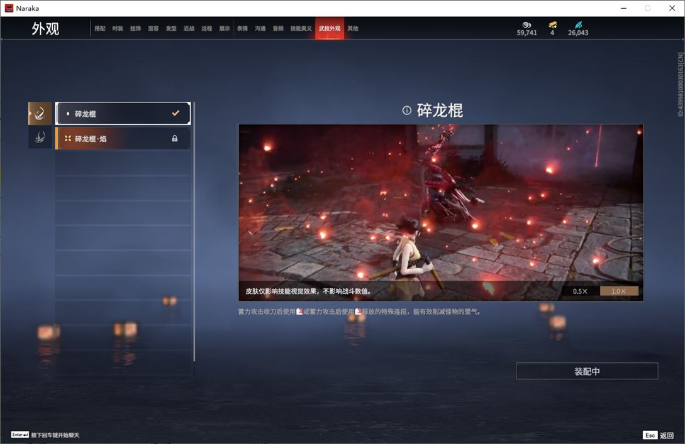Screen dimensions: 685x444
Task: Click the 按下回车键开始聊天 chat hint
Action: (x=55, y=435)
